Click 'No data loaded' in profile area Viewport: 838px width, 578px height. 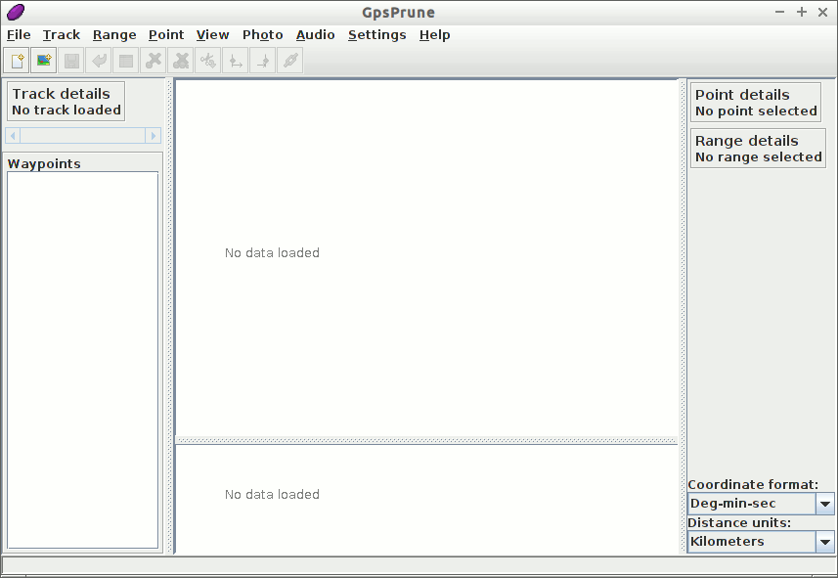coord(272,495)
